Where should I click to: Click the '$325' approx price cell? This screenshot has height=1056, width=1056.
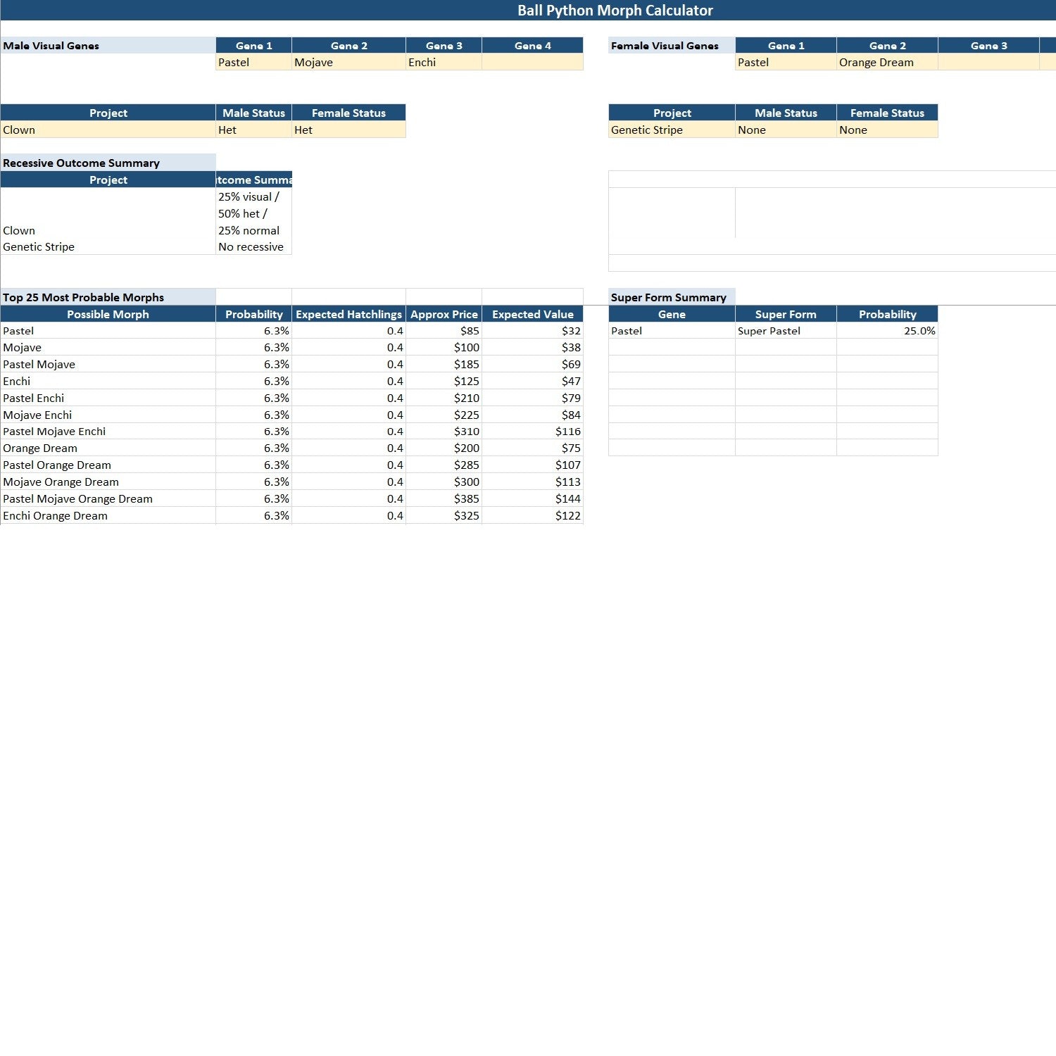point(444,515)
